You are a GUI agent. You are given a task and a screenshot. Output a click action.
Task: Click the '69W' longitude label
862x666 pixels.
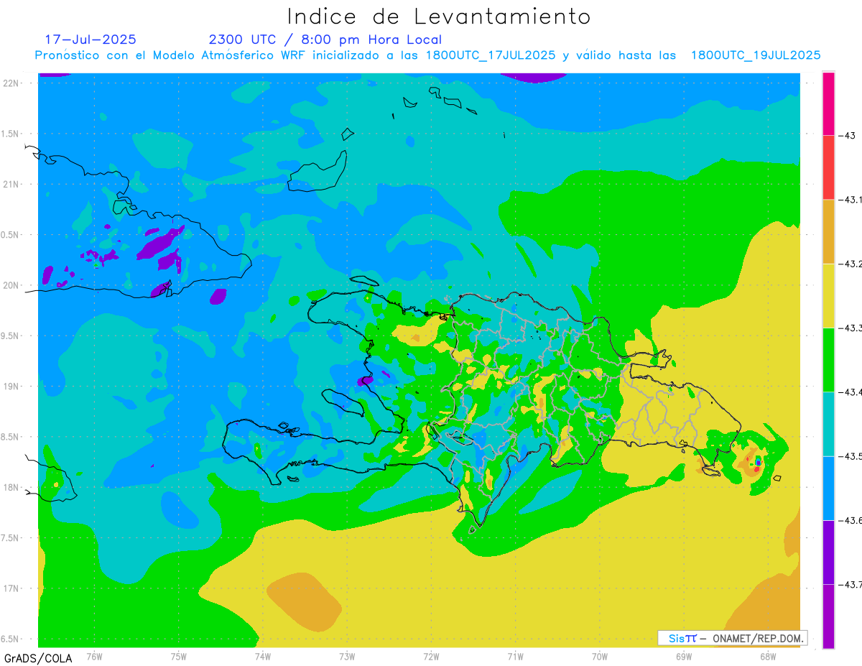(684, 657)
